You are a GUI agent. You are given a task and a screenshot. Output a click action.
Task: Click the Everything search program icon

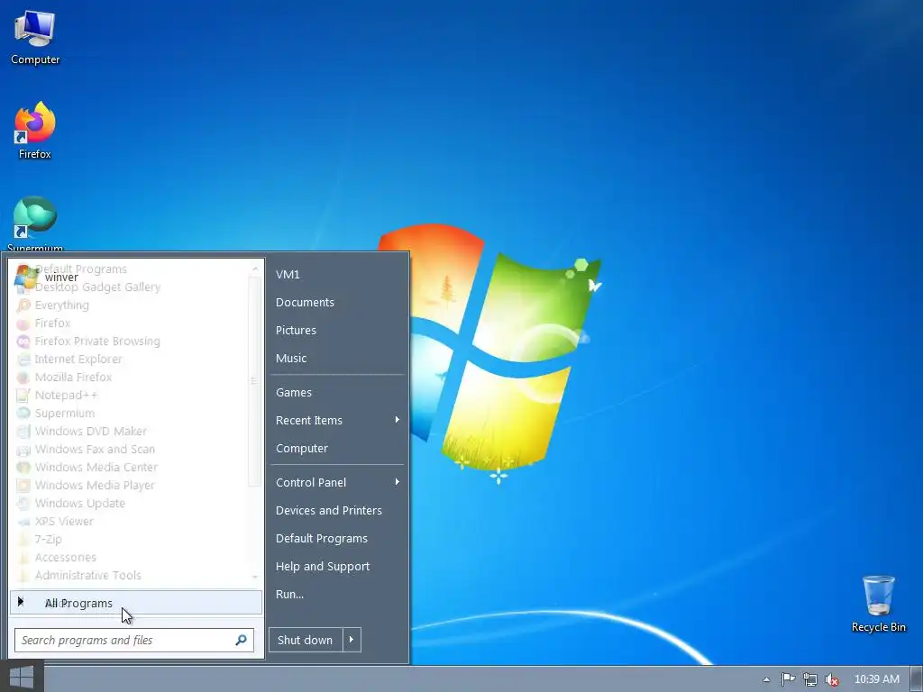(x=23, y=305)
